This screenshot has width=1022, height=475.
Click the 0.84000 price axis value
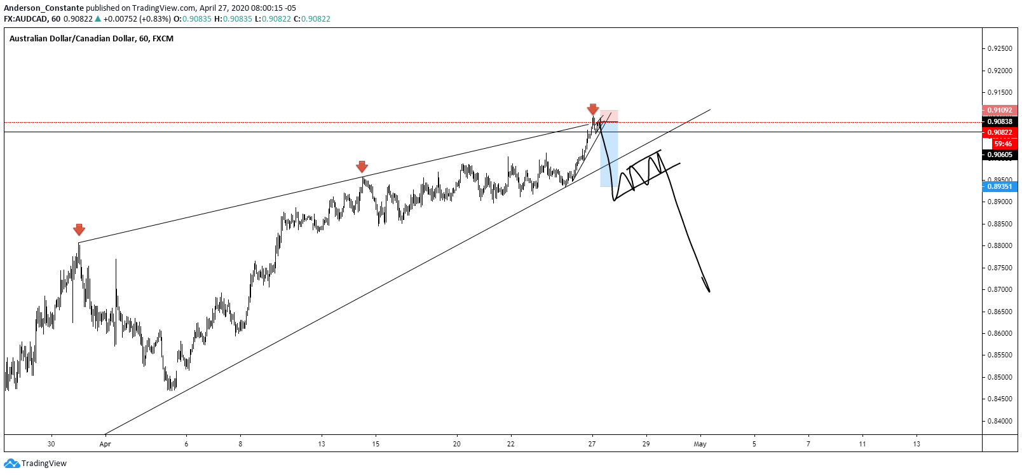click(x=1000, y=421)
